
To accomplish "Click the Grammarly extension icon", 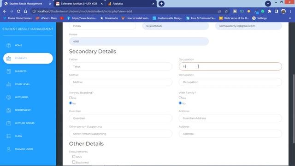I will tap(262, 11).
